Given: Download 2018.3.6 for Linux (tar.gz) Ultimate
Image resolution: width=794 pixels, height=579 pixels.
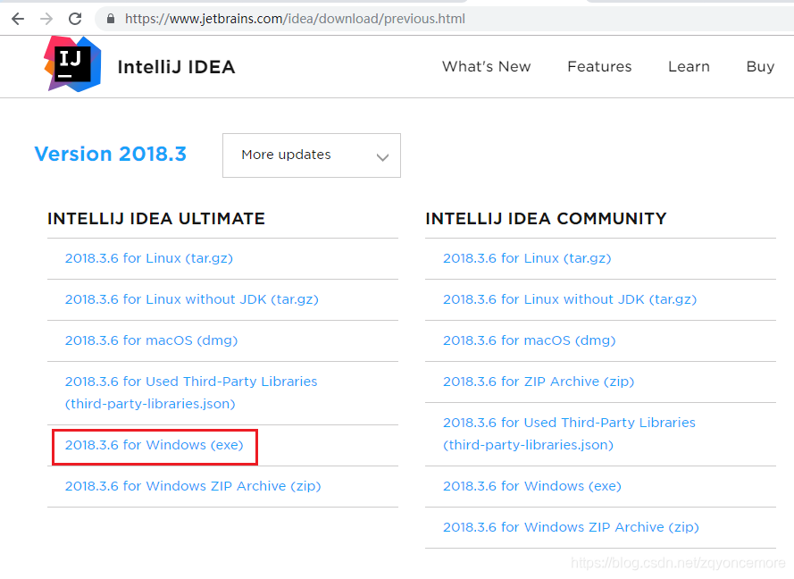Looking at the screenshot, I should (148, 257).
